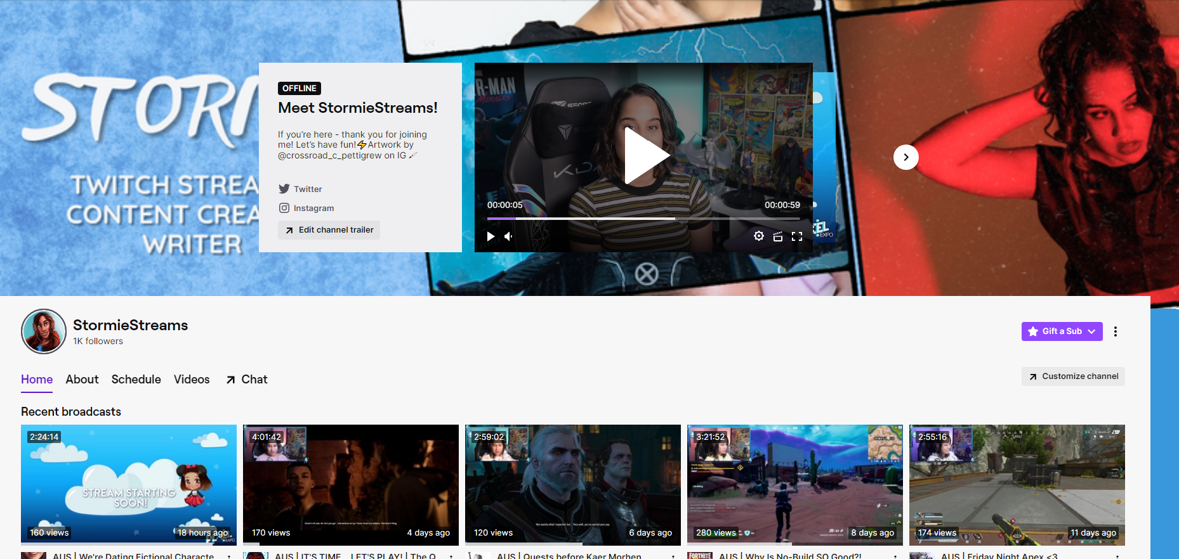
Task: Click the Customize channel button
Action: (1073, 376)
